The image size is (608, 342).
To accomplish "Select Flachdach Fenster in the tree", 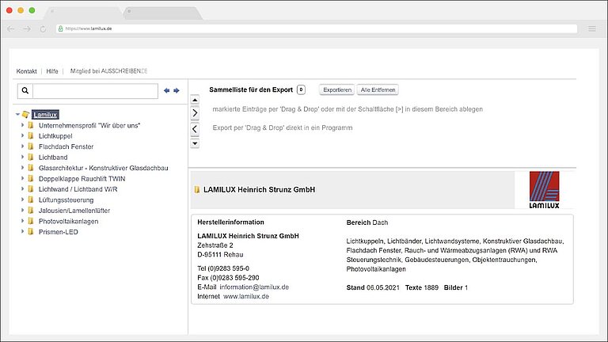I will click(66, 146).
